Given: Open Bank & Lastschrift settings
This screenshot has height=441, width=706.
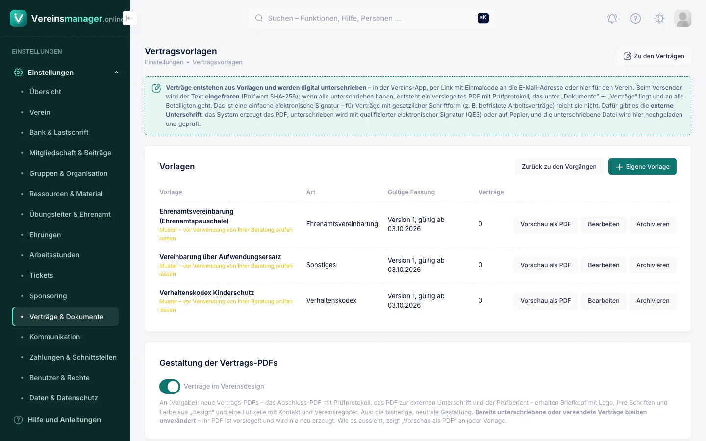Looking at the screenshot, I should [x=65, y=132].
